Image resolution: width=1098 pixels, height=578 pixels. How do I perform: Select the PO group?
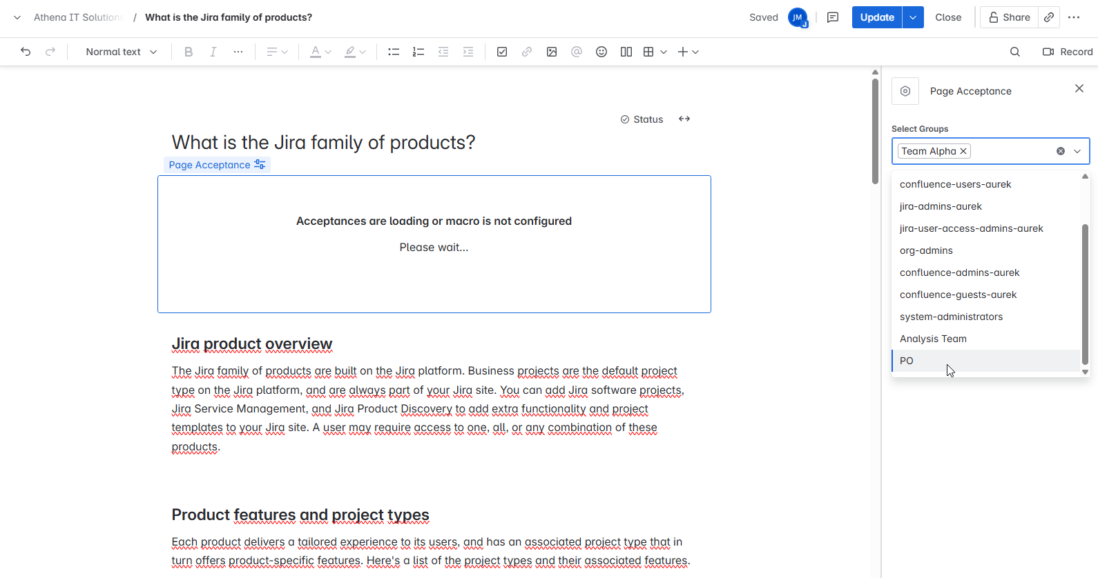coord(985,361)
